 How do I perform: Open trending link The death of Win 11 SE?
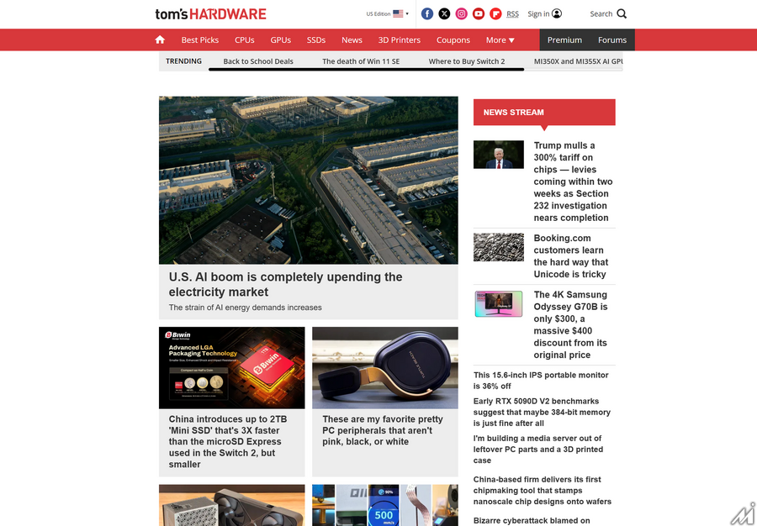[x=361, y=61]
